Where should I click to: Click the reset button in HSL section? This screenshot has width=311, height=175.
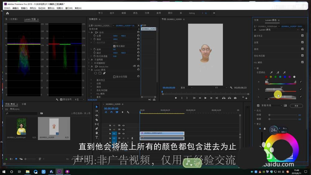[296, 106]
